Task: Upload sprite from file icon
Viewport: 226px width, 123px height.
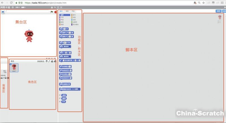Action: [x=52, y=61]
